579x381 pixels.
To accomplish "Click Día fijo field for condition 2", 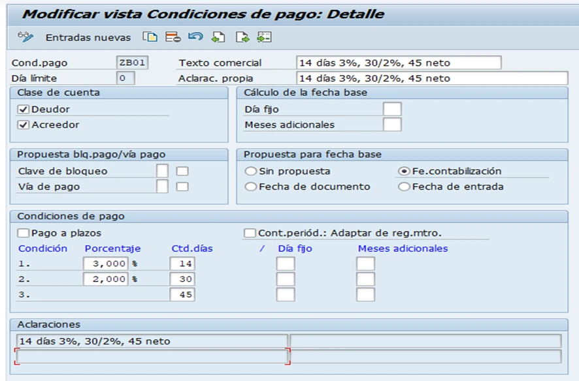I will 286,279.
